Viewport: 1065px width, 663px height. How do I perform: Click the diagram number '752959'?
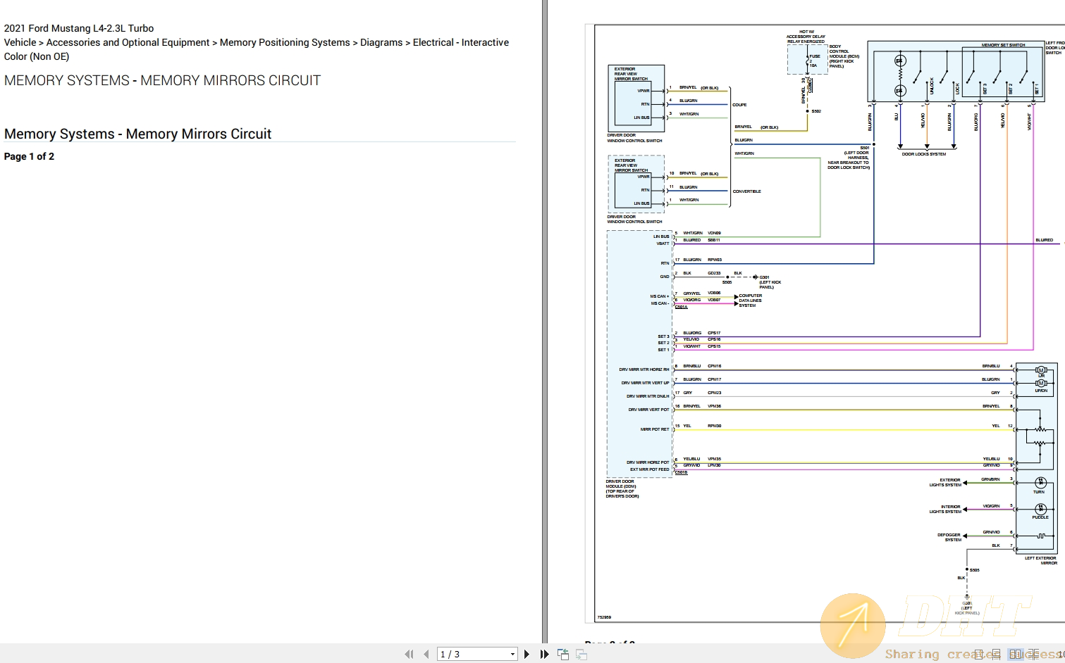click(604, 617)
